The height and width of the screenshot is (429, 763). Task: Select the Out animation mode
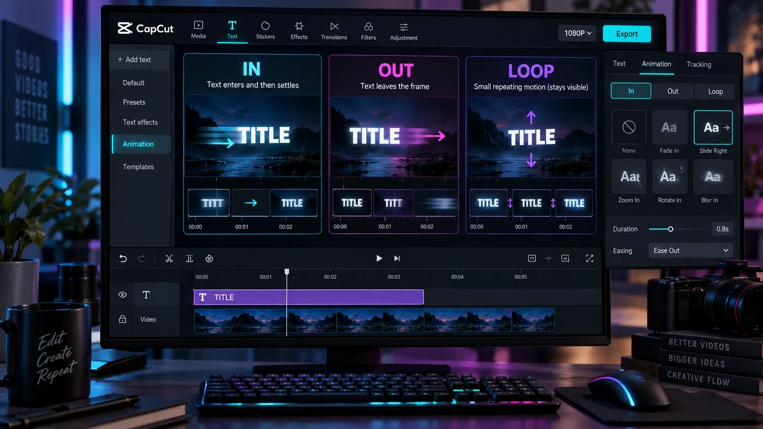pos(673,91)
